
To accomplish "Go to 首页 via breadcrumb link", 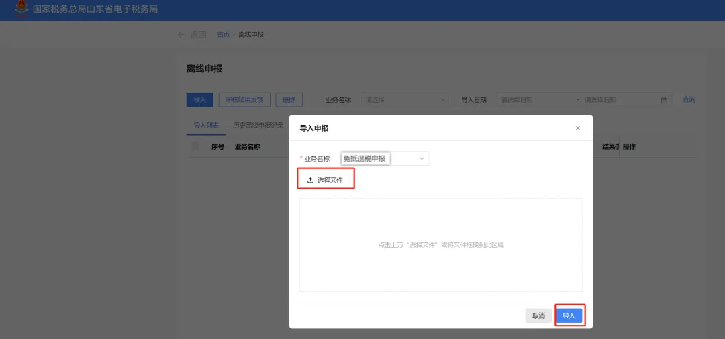I will [223, 34].
